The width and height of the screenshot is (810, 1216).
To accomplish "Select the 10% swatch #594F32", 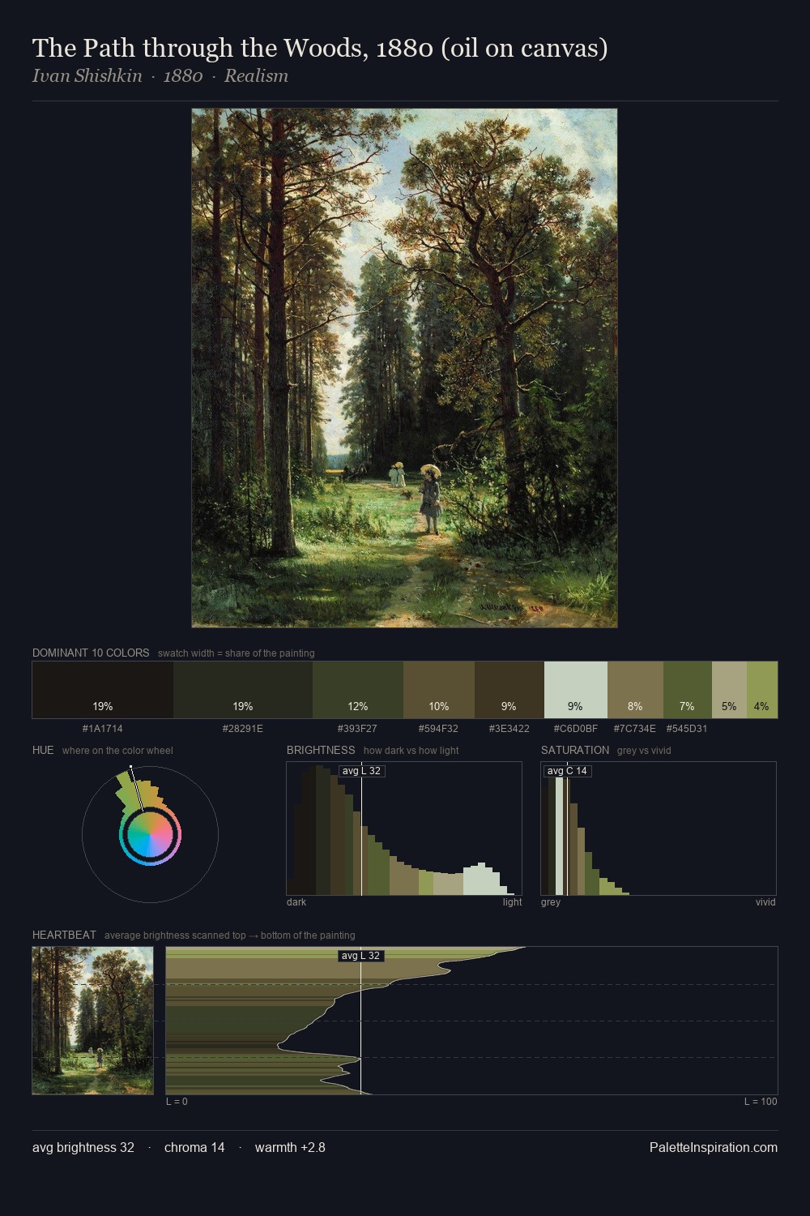I will pos(439,690).
